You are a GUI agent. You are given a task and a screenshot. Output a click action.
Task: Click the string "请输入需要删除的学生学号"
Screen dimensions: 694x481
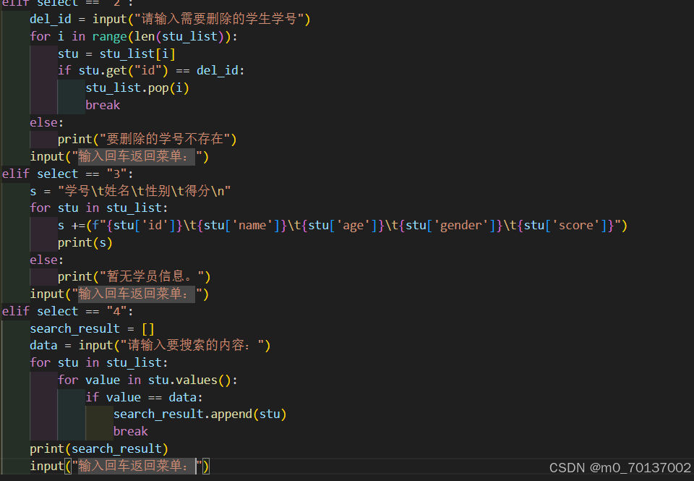[219, 19]
